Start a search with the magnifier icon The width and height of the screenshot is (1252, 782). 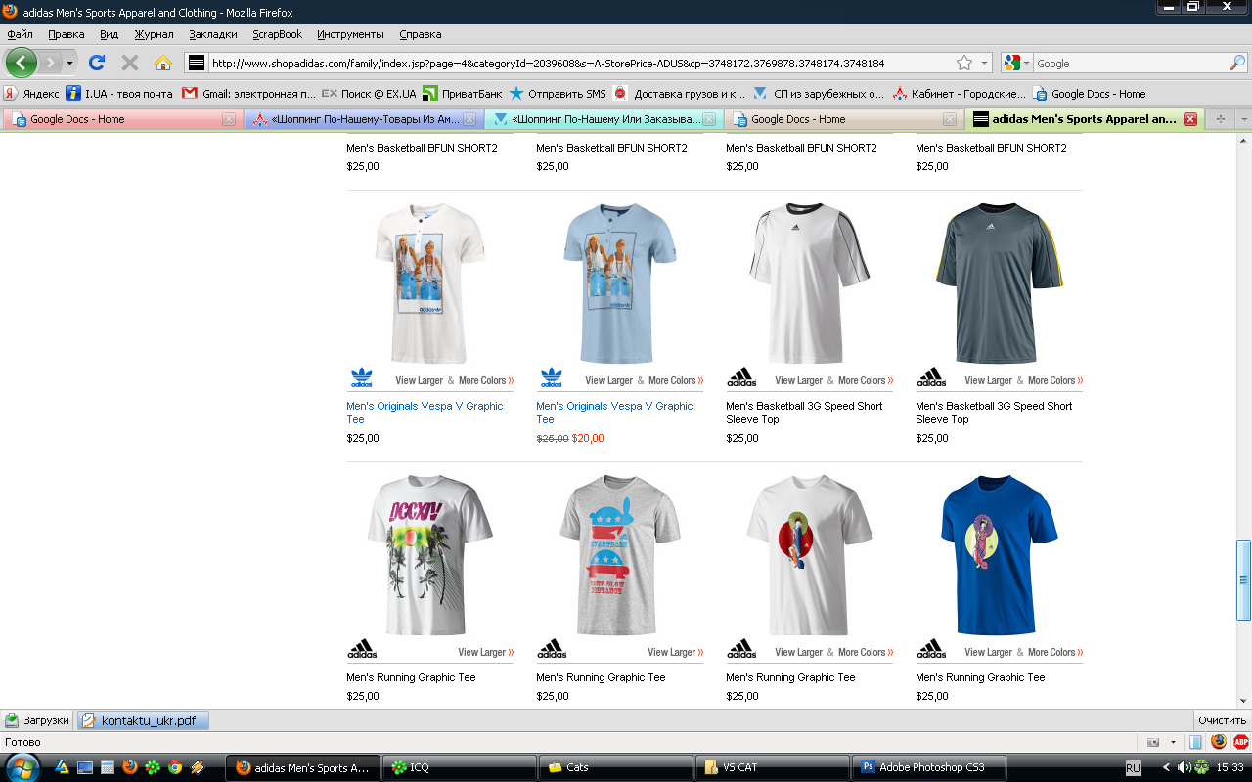tap(1237, 63)
